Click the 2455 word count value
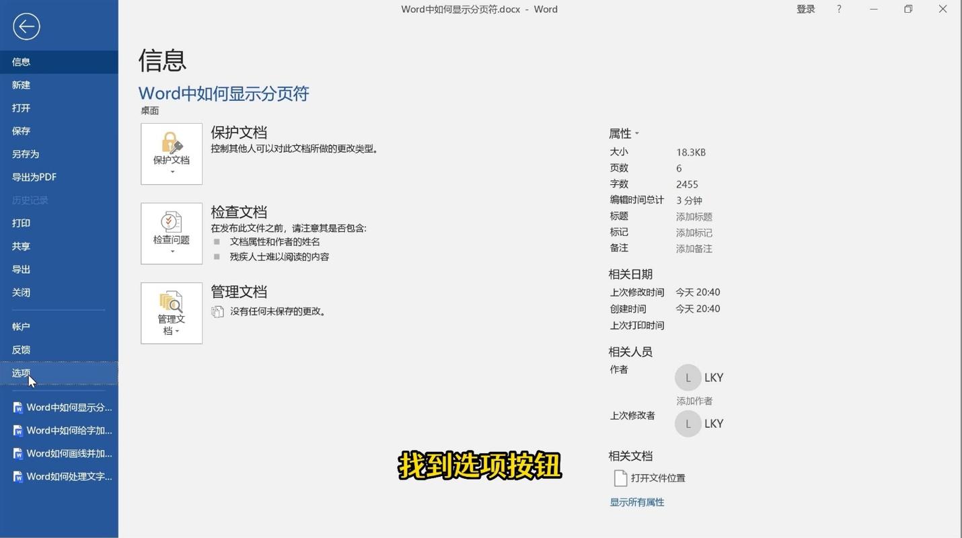The height and width of the screenshot is (538, 962). (x=687, y=184)
